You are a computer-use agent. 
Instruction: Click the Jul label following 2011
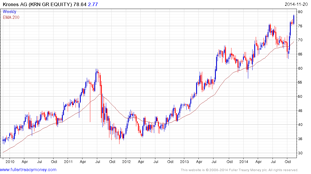[97, 162]
